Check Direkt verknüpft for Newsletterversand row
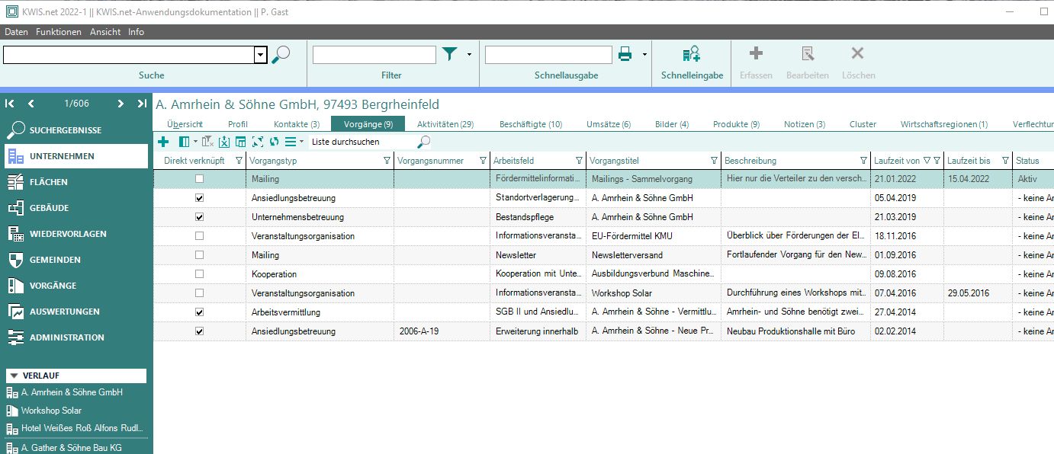The image size is (1054, 454). point(200,255)
